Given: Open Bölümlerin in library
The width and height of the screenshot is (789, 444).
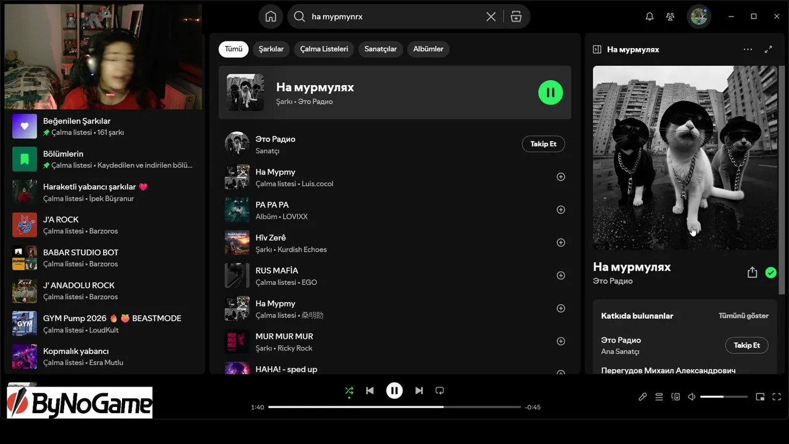Looking at the screenshot, I should [x=105, y=159].
